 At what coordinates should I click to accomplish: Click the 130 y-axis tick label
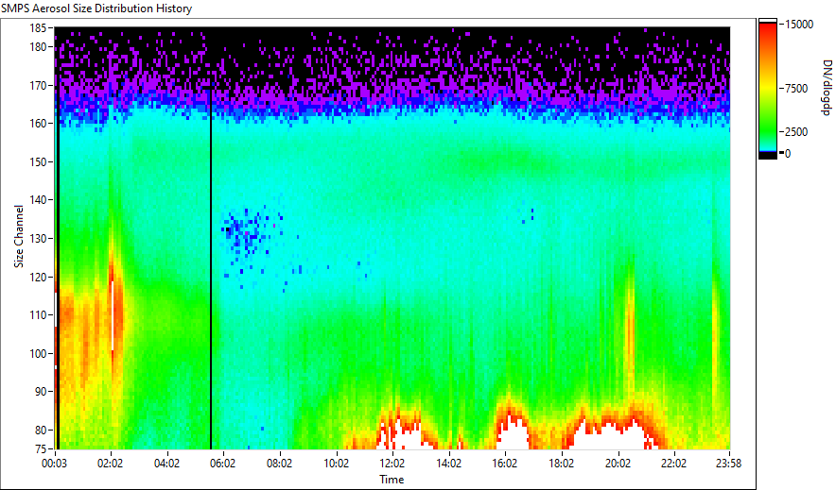37,238
